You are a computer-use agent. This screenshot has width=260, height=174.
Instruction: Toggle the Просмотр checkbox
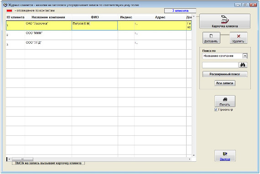point(216,110)
